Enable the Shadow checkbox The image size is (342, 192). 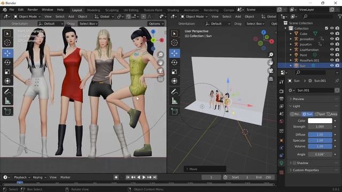coord(294,163)
